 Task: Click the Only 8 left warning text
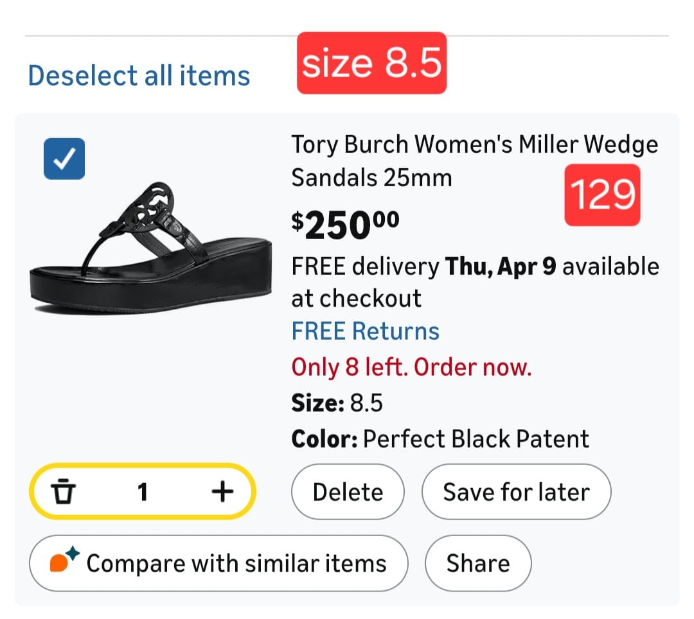[x=411, y=367]
